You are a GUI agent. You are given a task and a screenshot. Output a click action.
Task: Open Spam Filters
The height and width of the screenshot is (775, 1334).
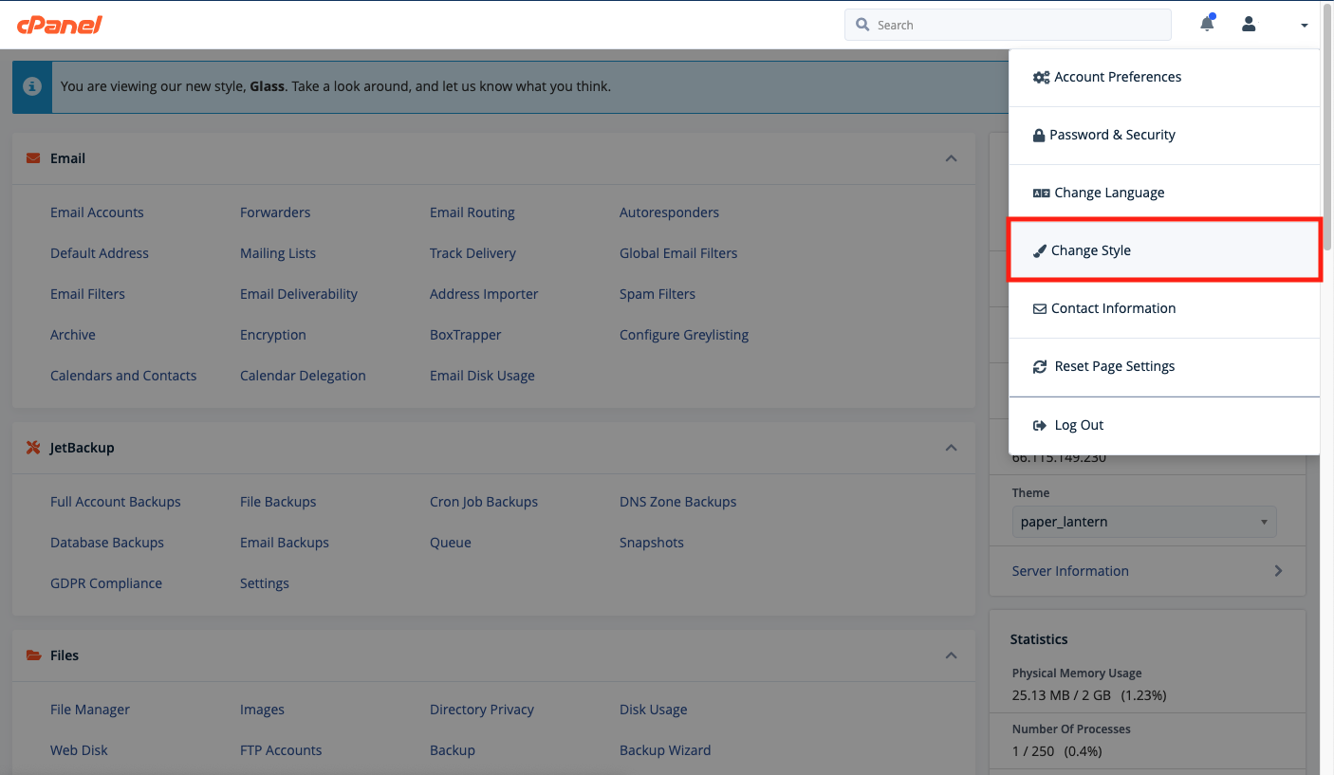click(x=658, y=294)
